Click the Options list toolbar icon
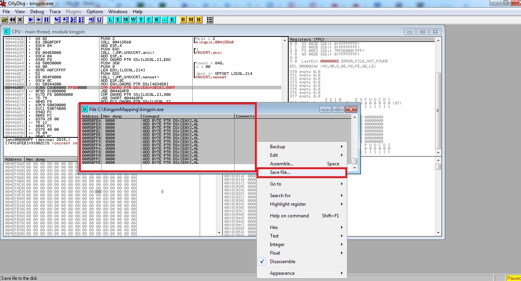The width and height of the screenshot is (521, 281). pyautogui.click(x=210, y=19)
